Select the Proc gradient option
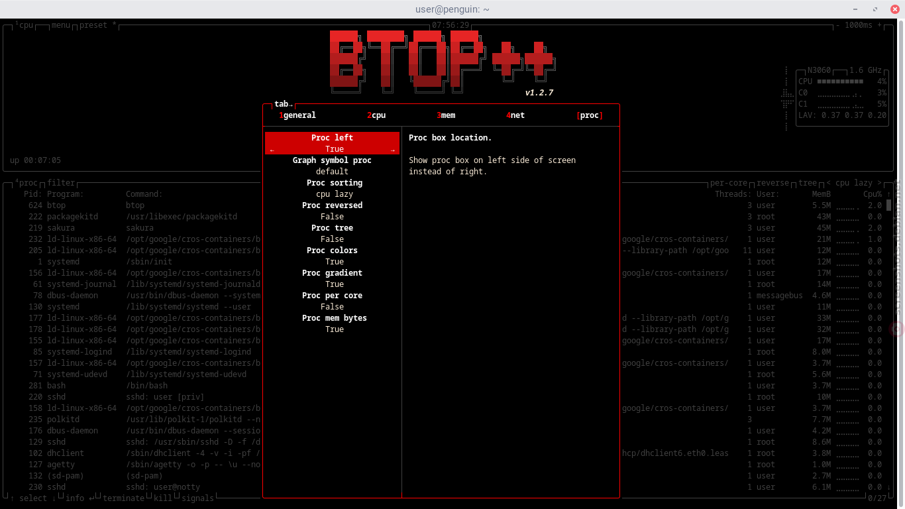 (x=332, y=278)
